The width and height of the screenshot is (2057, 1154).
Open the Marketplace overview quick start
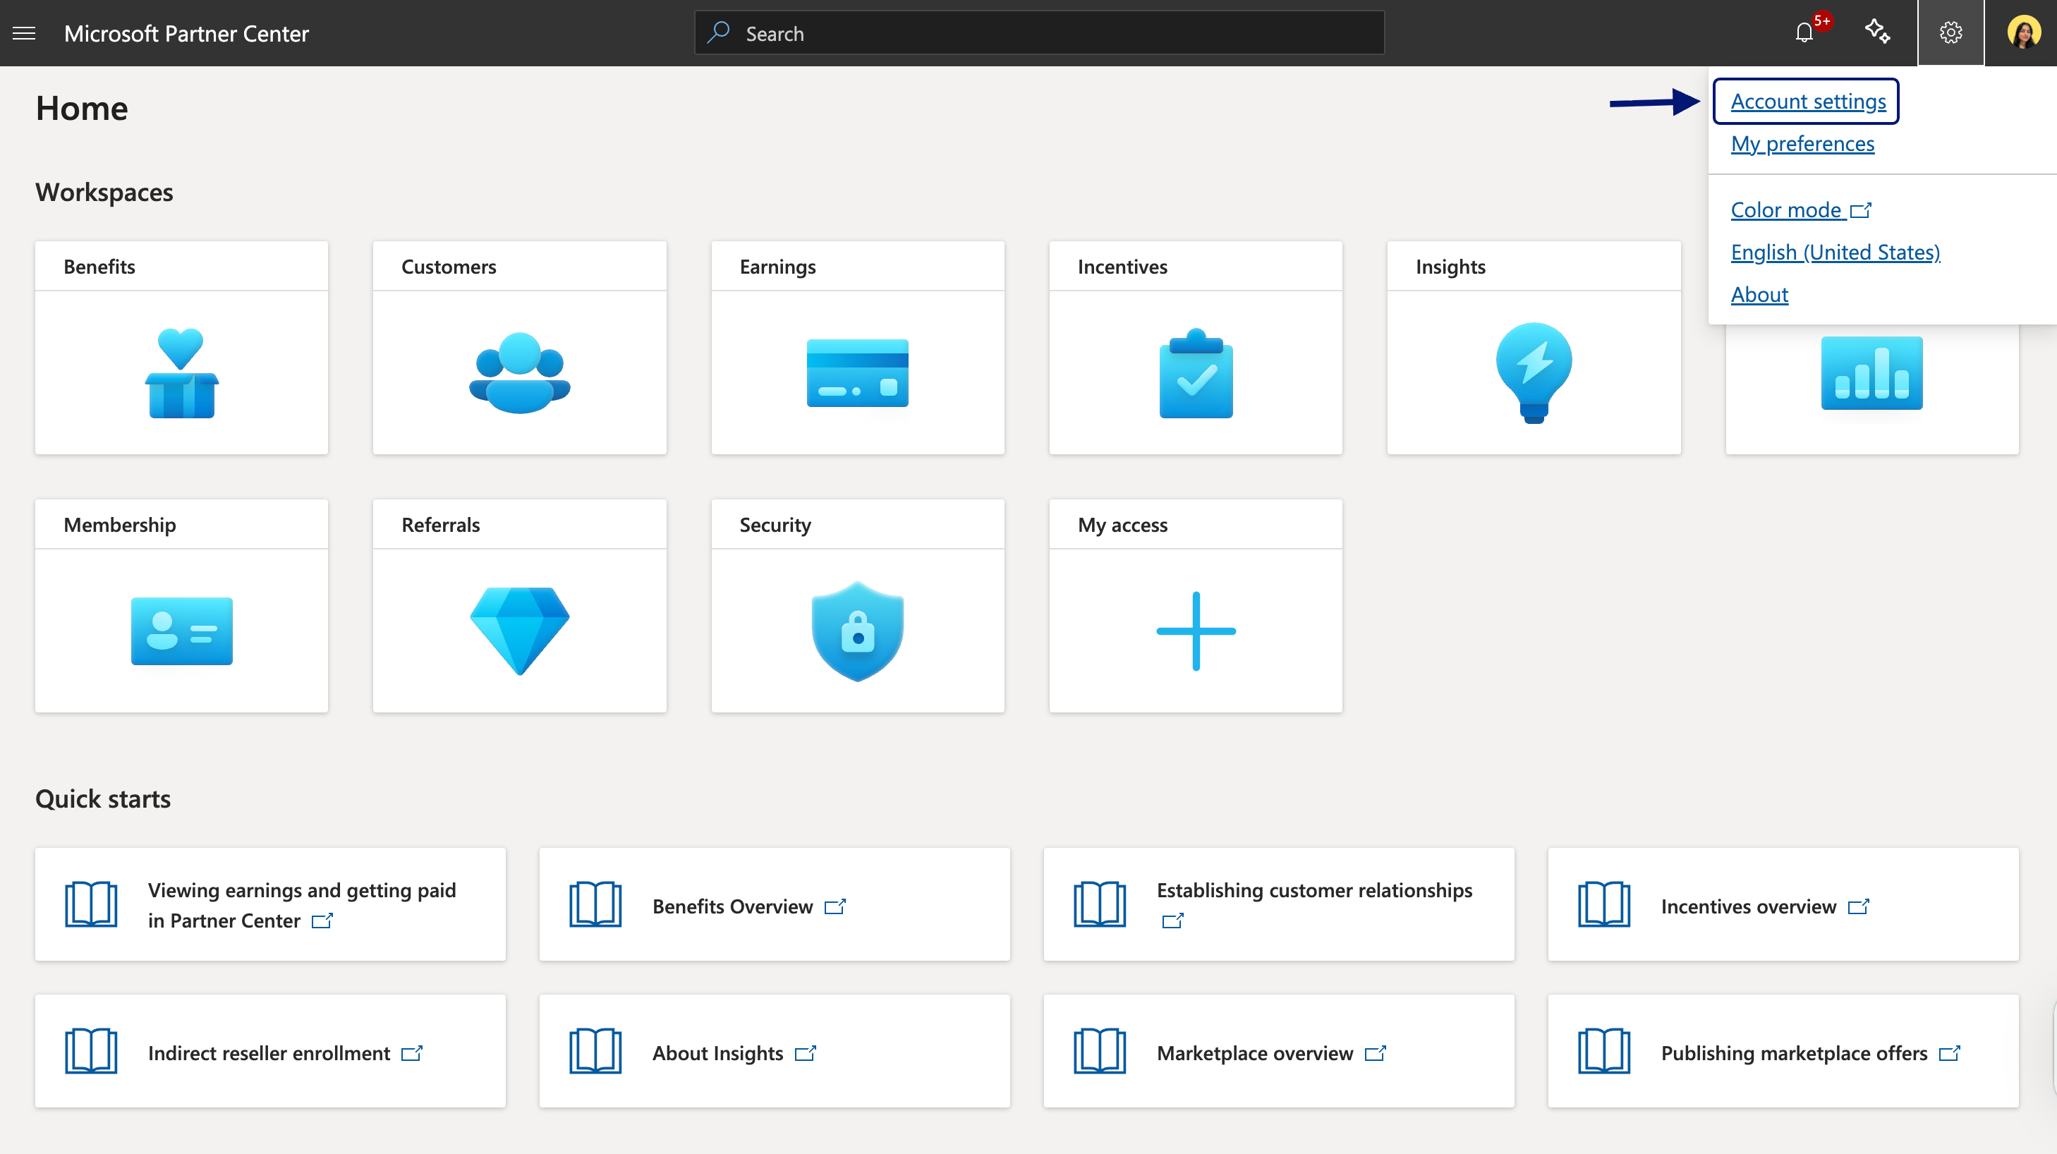click(1279, 1052)
